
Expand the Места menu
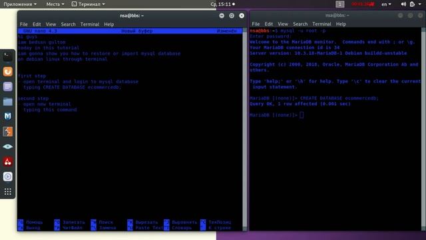(55, 4)
